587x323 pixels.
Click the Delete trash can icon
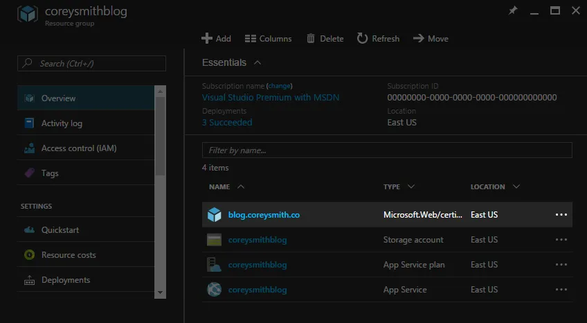point(311,38)
